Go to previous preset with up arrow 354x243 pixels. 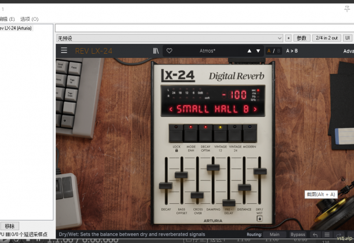point(250,51)
